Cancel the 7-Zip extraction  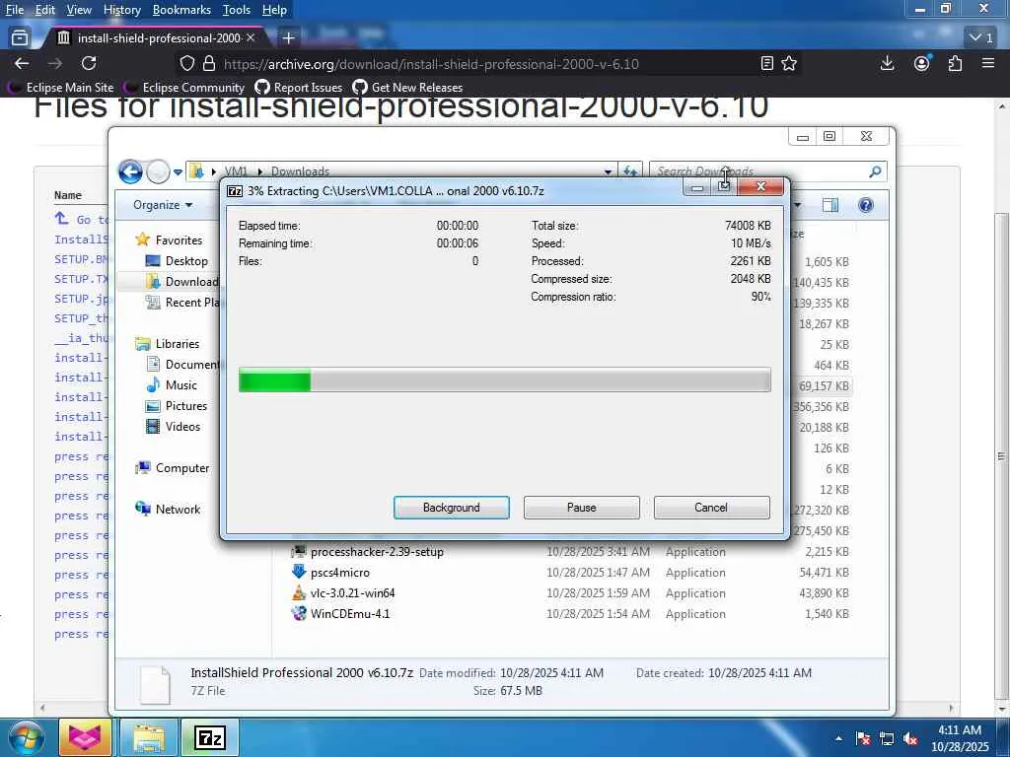click(711, 508)
